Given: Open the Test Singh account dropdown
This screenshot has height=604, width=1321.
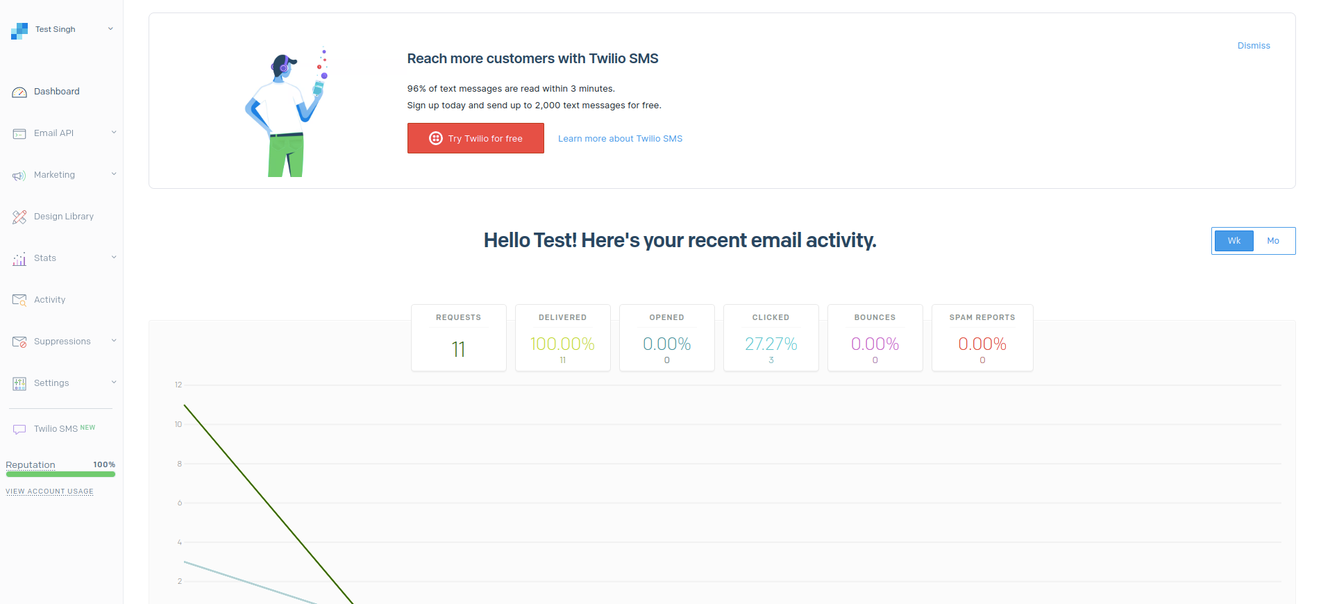Looking at the screenshot, I should [110, 29].
